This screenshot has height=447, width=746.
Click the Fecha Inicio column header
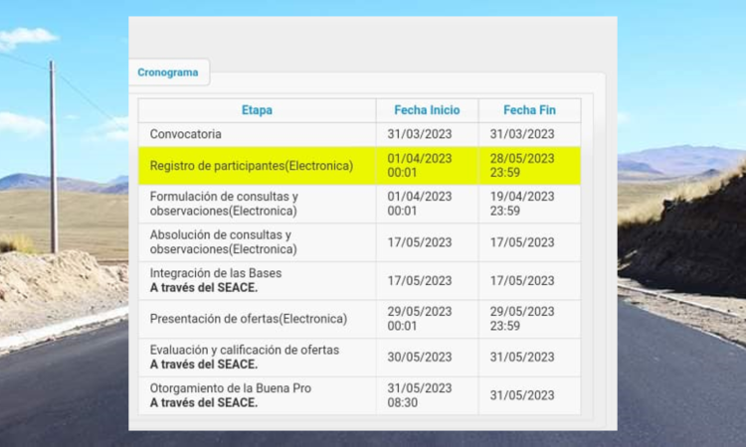pyautogui.click(x=426, y=110)
